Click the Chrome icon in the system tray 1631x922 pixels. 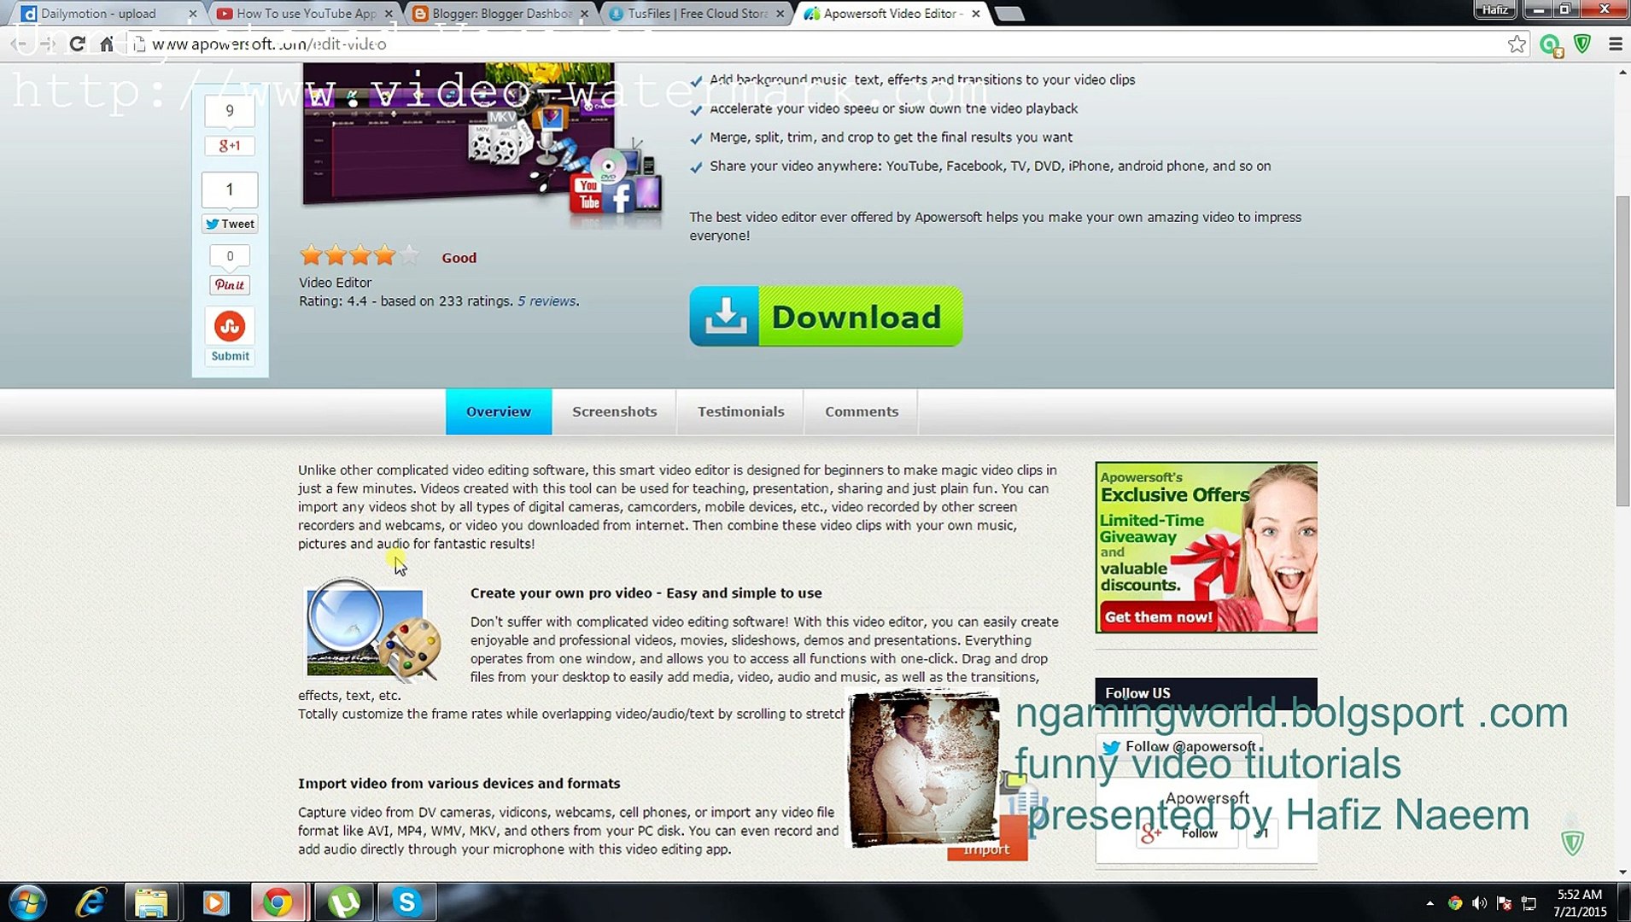point(1455,903)
